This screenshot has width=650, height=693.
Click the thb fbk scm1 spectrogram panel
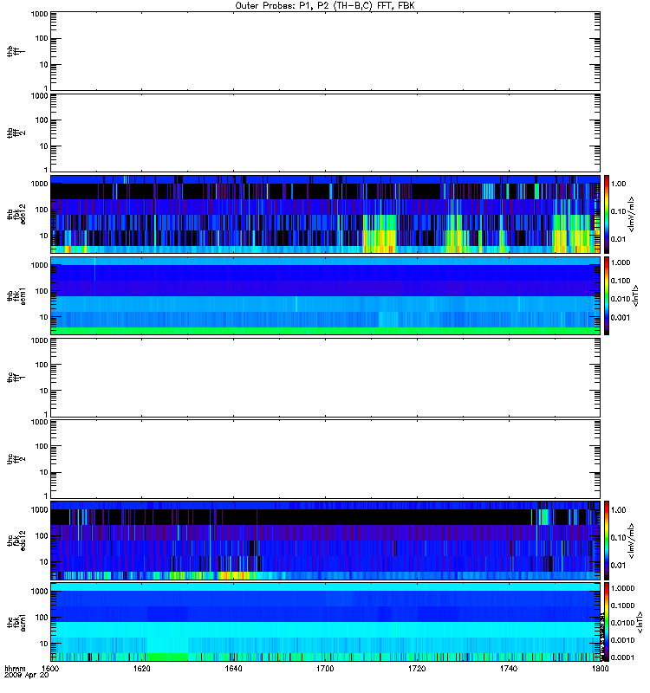[x=325, y=296]
